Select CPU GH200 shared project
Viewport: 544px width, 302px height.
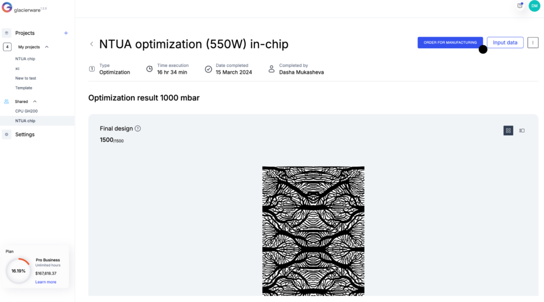[26, 111]
